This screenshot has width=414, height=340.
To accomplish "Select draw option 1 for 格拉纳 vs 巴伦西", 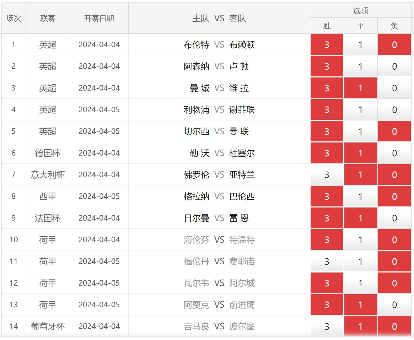I will [x=361, y=196].
